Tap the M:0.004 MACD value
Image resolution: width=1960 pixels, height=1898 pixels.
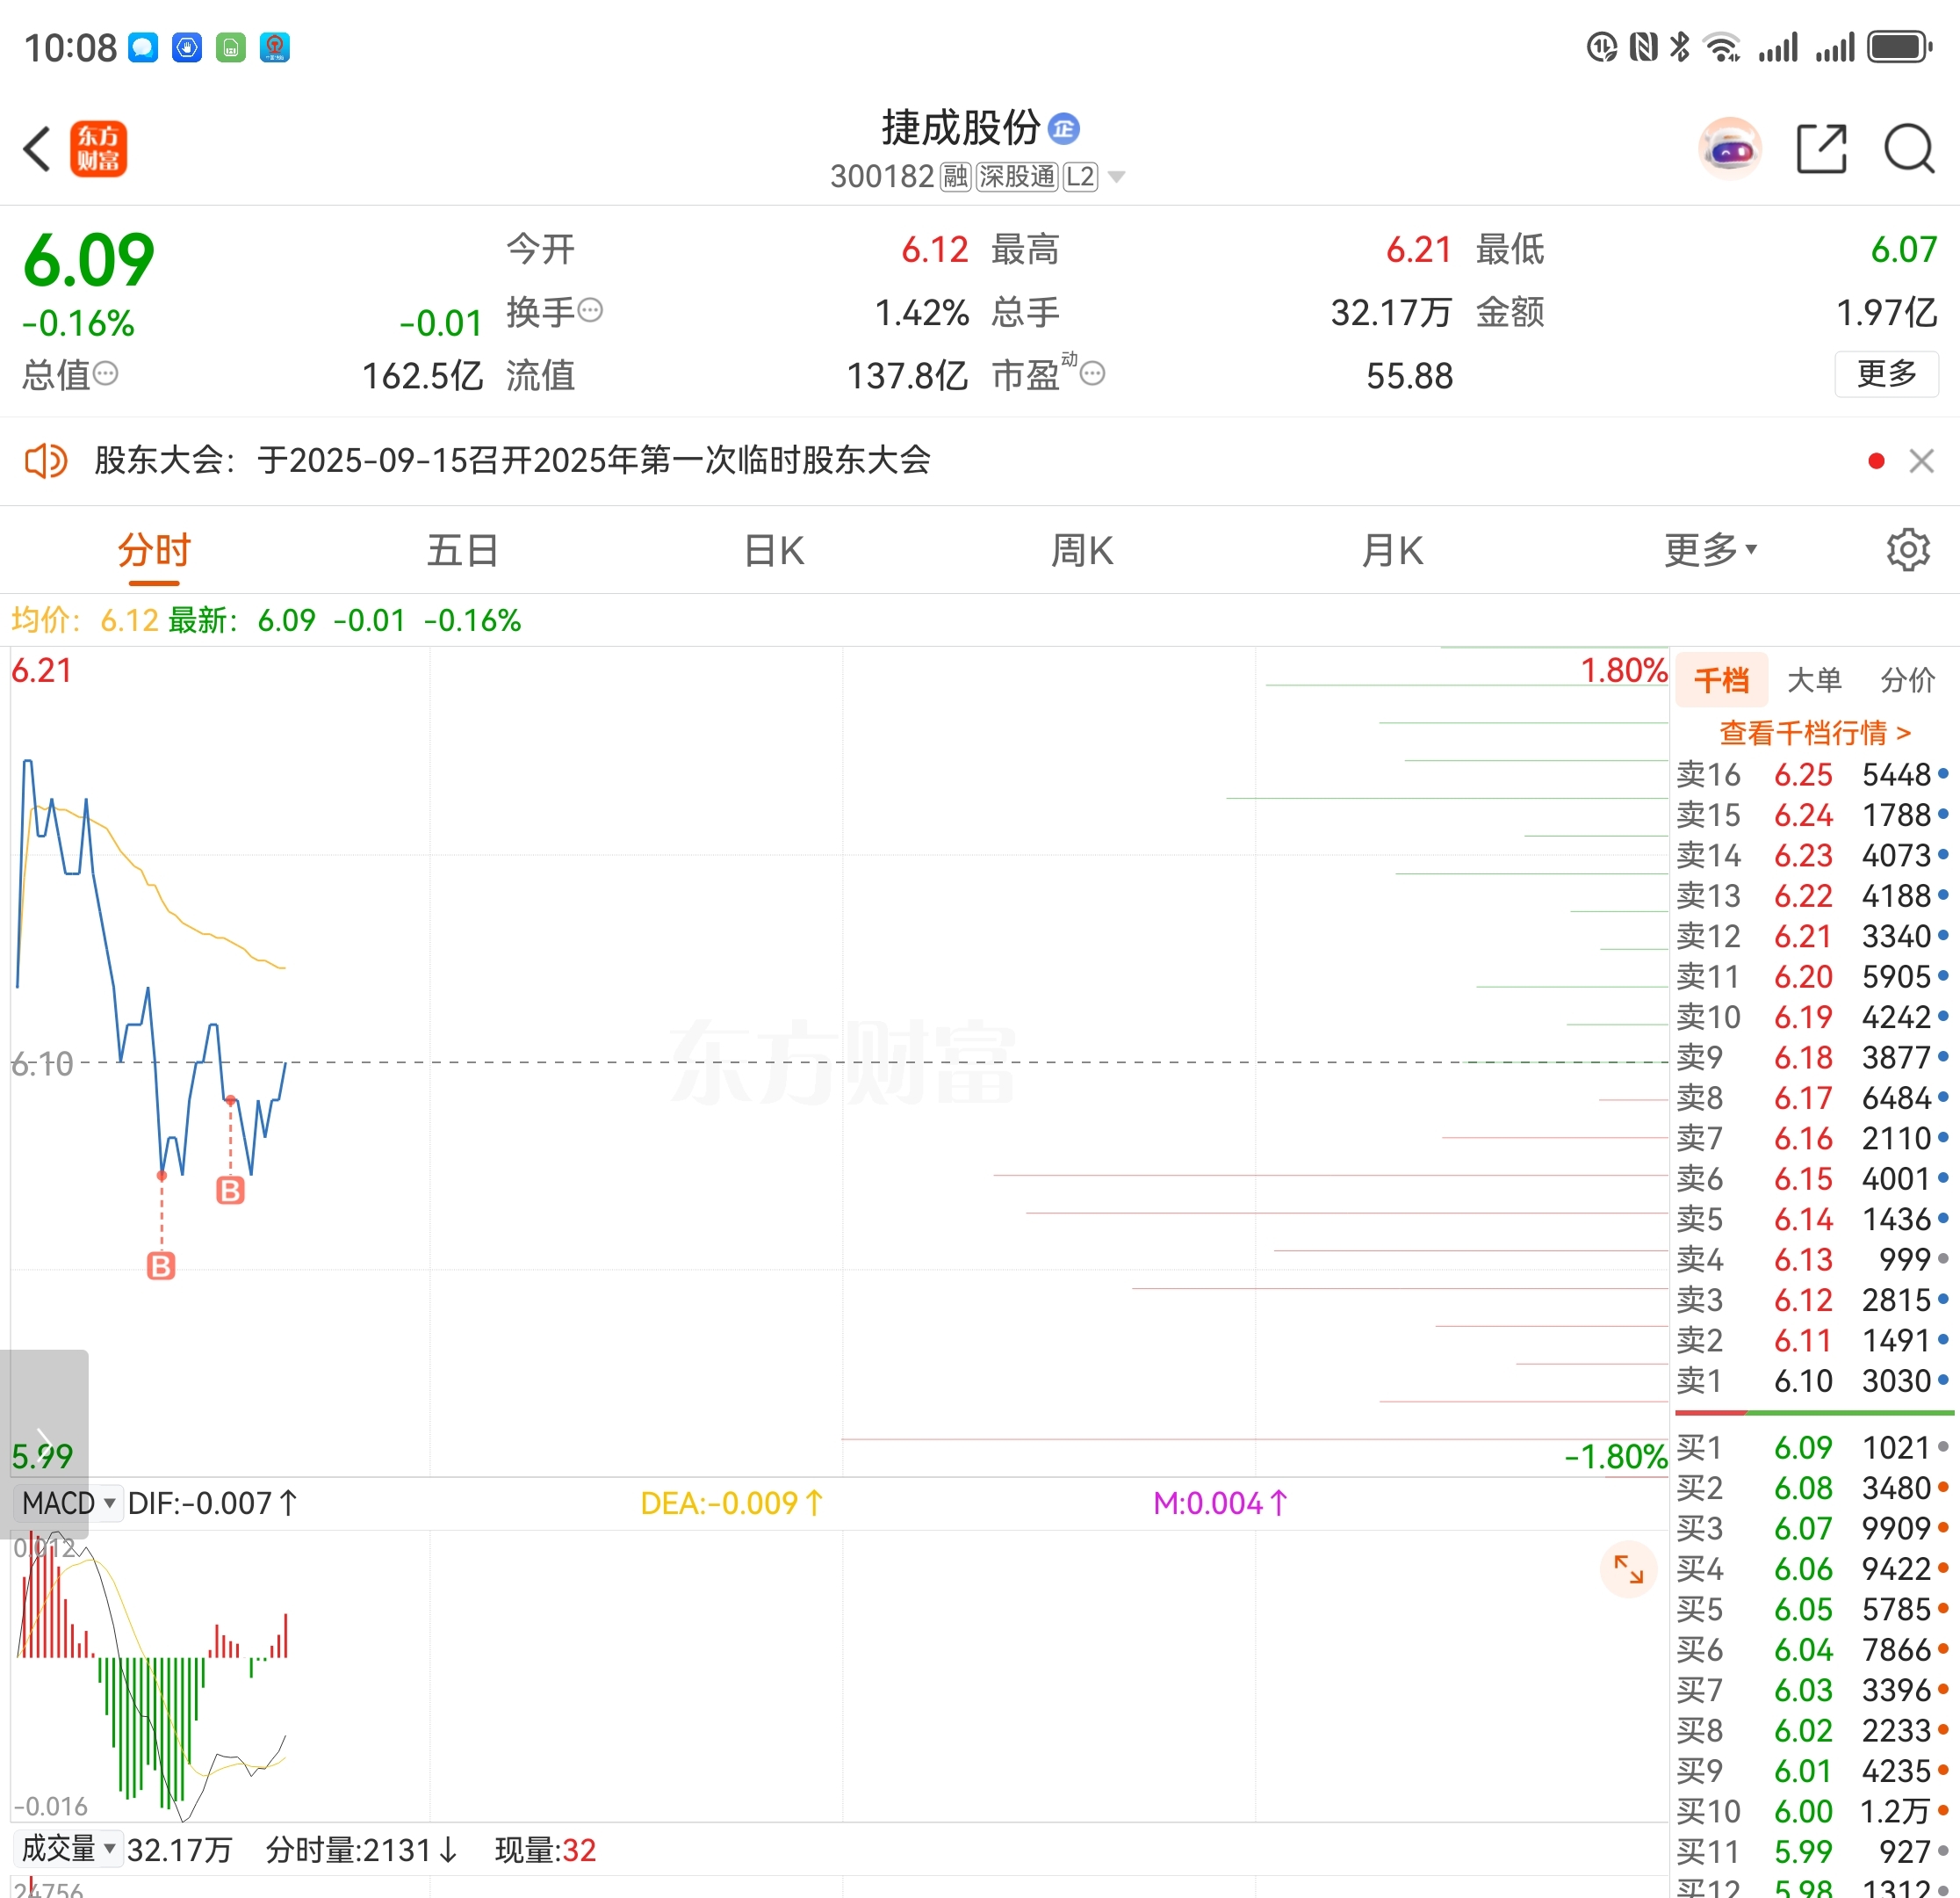point(1221,1503)
